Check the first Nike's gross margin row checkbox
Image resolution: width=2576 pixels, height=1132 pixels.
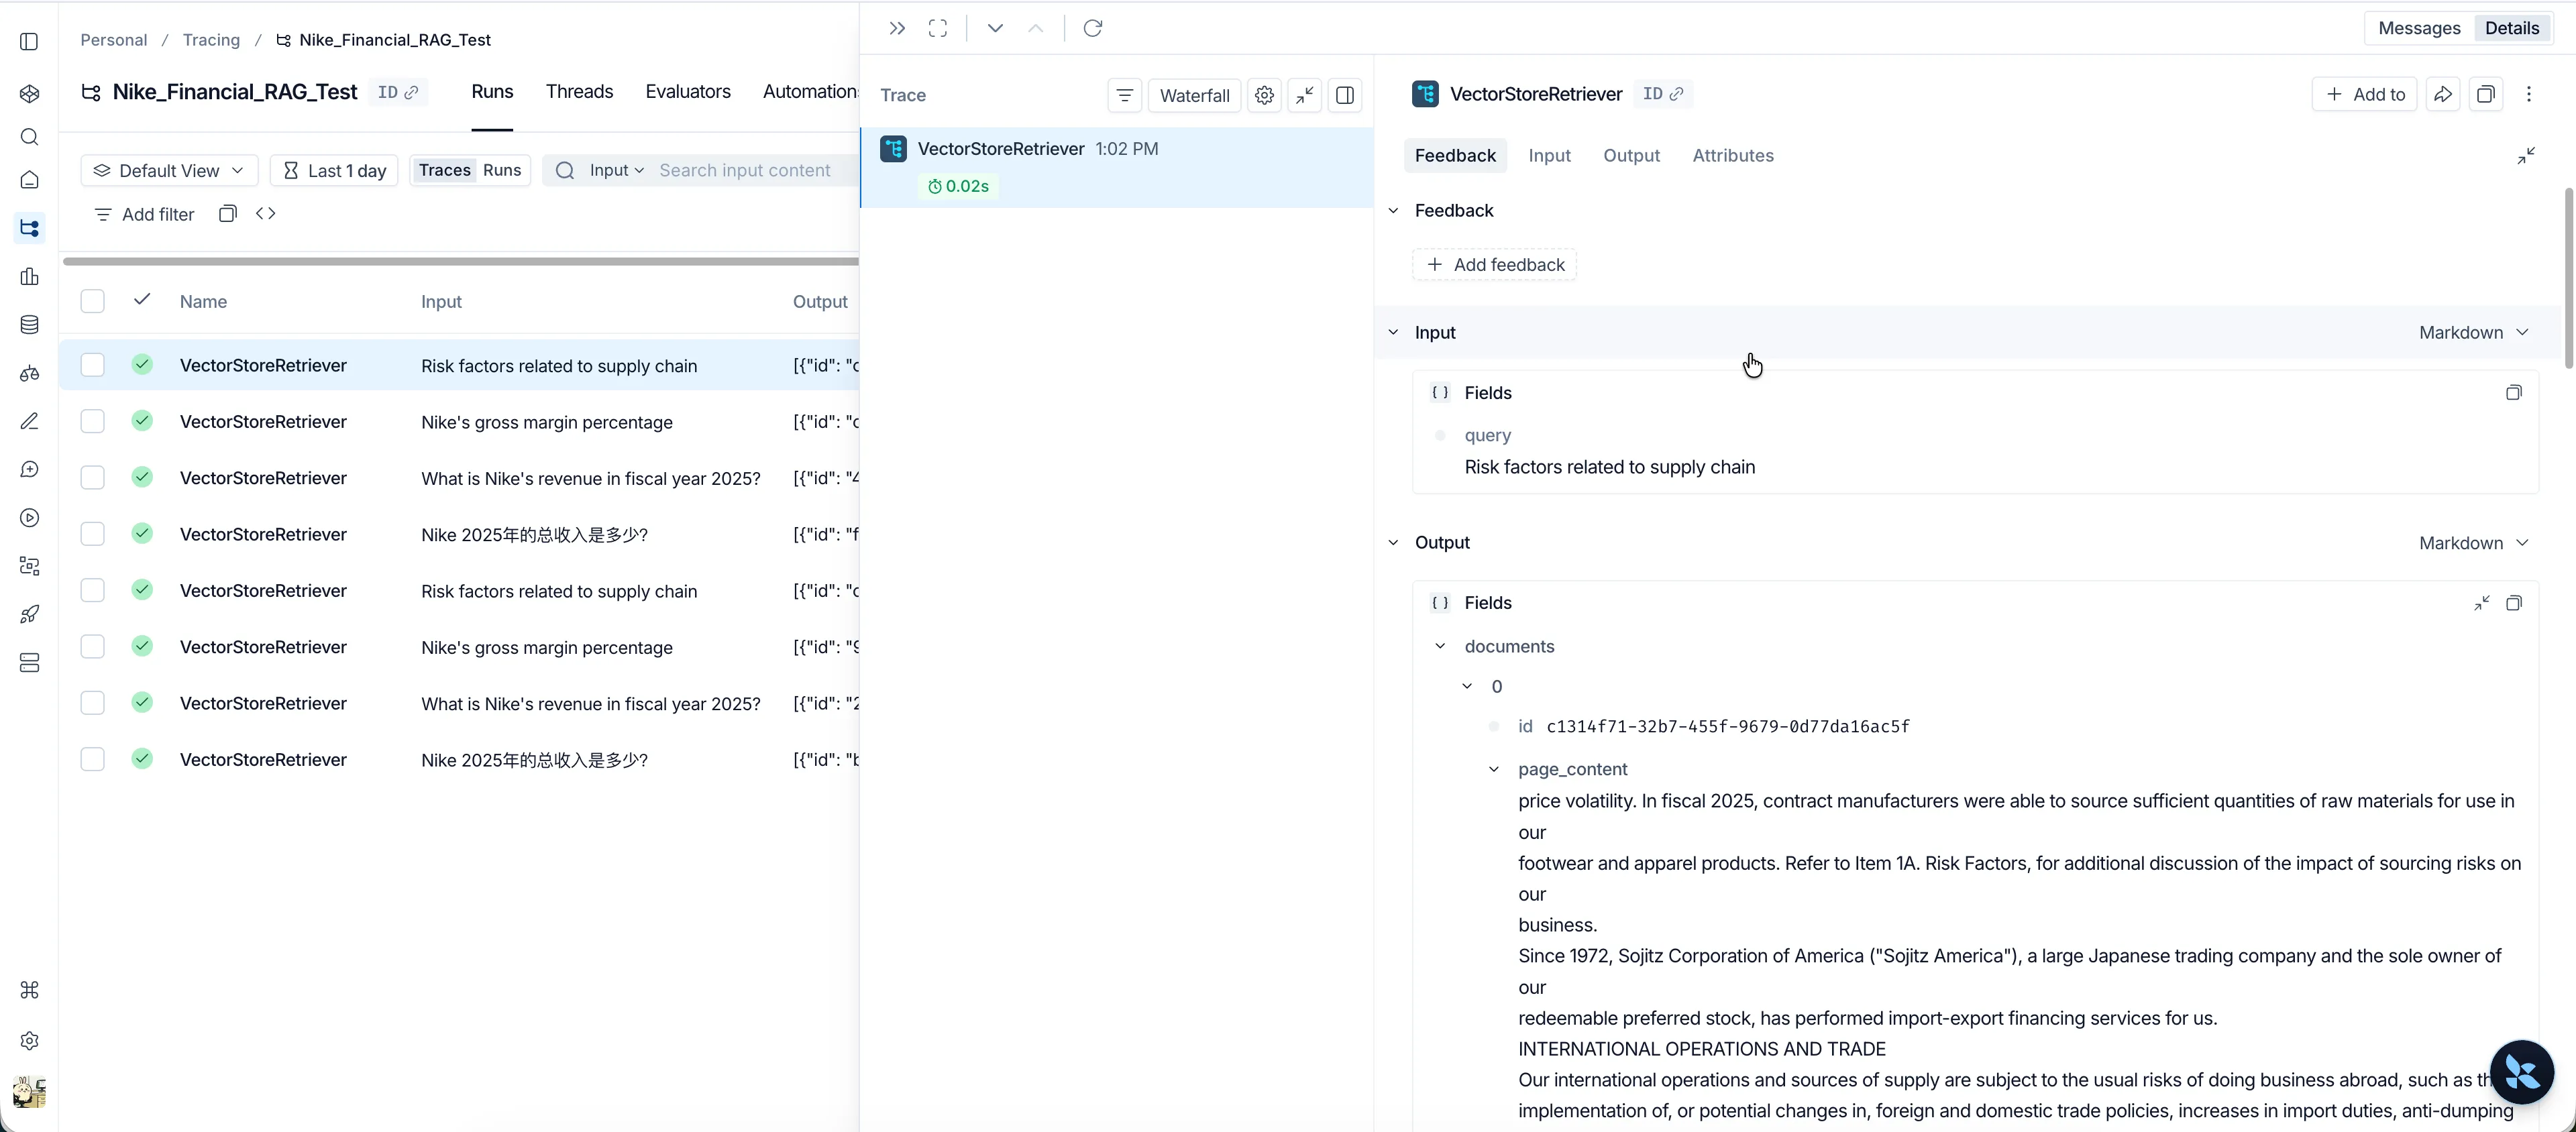(92, 421)
